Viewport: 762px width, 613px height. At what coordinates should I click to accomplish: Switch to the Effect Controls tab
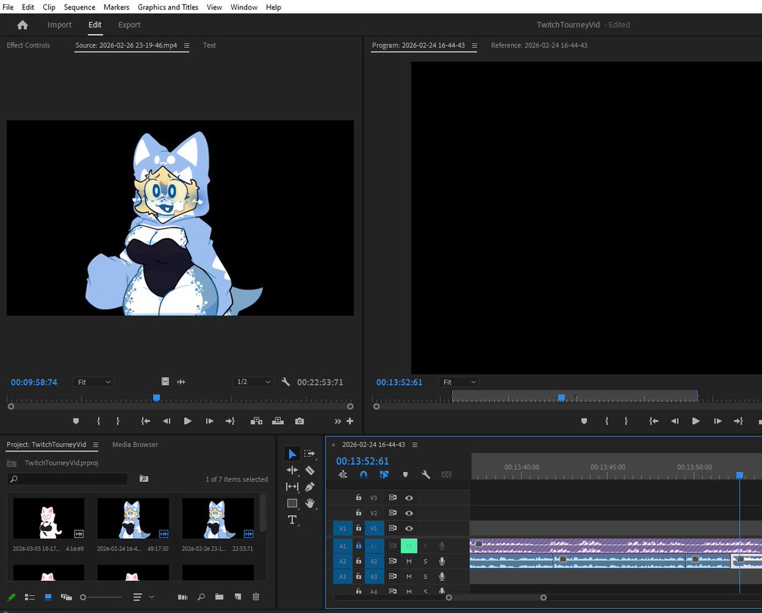click(x=28, y=45)
